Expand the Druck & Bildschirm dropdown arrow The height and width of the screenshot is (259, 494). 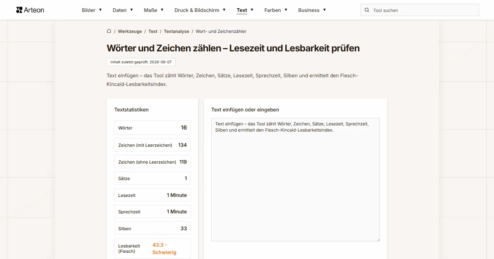[x=224, y=9]
